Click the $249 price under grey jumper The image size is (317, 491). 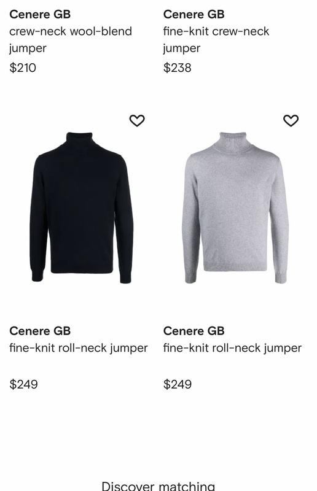click(178, 384)
